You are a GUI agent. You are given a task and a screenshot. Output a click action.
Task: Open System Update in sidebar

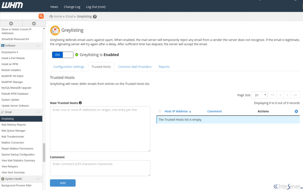click(x=10, y=100)
